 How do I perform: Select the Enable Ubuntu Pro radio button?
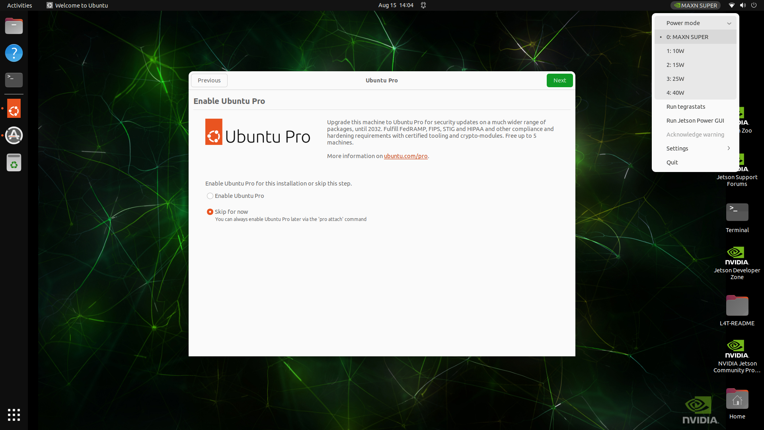210,196
